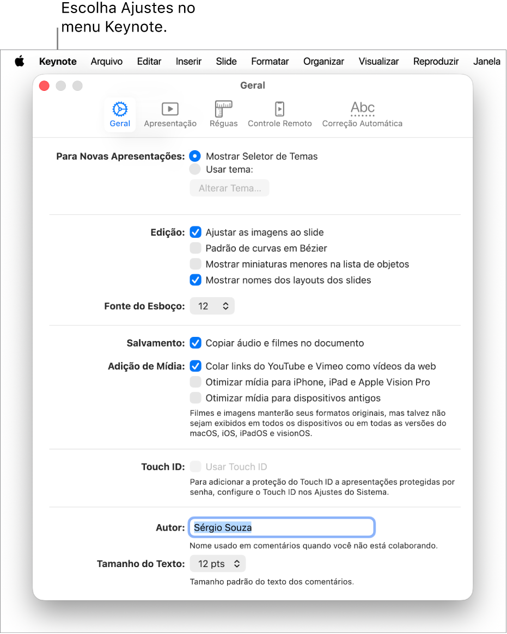Open the Réguas ruler icon tab
The height and width of the screenshot is (634, 507).
tap(223, 115)
